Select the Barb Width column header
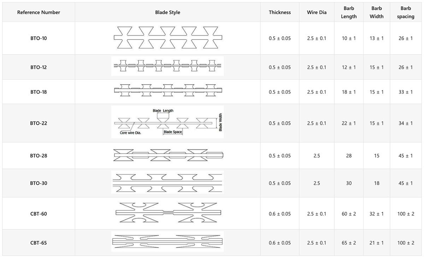 (x=377, y=12)
